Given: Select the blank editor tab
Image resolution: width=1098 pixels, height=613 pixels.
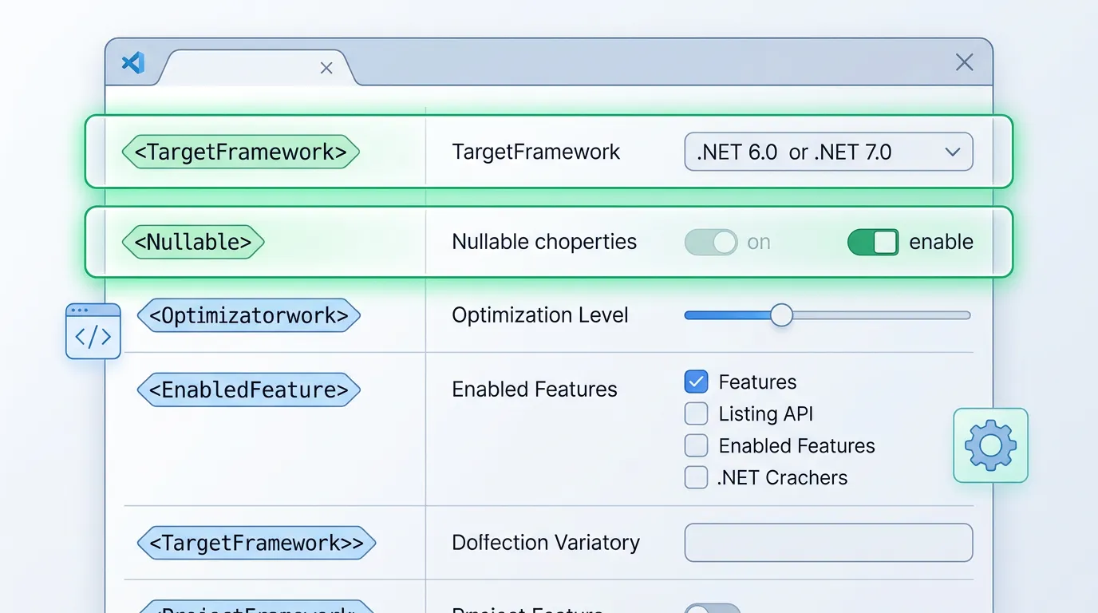Looking at the screenshot, I should [x=247, y=69].
